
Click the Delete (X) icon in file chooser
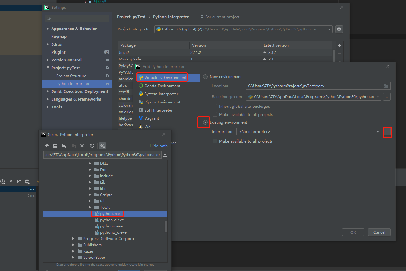pos(82,146)
